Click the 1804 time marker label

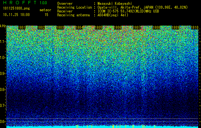(80, 28)
